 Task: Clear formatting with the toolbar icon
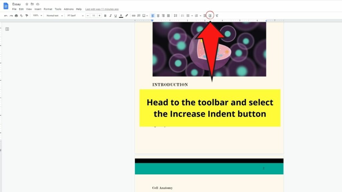tap(217, 15)
